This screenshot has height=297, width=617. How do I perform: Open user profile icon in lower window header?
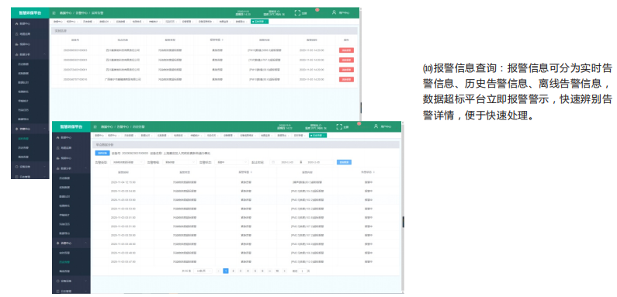tap(376, 126)
